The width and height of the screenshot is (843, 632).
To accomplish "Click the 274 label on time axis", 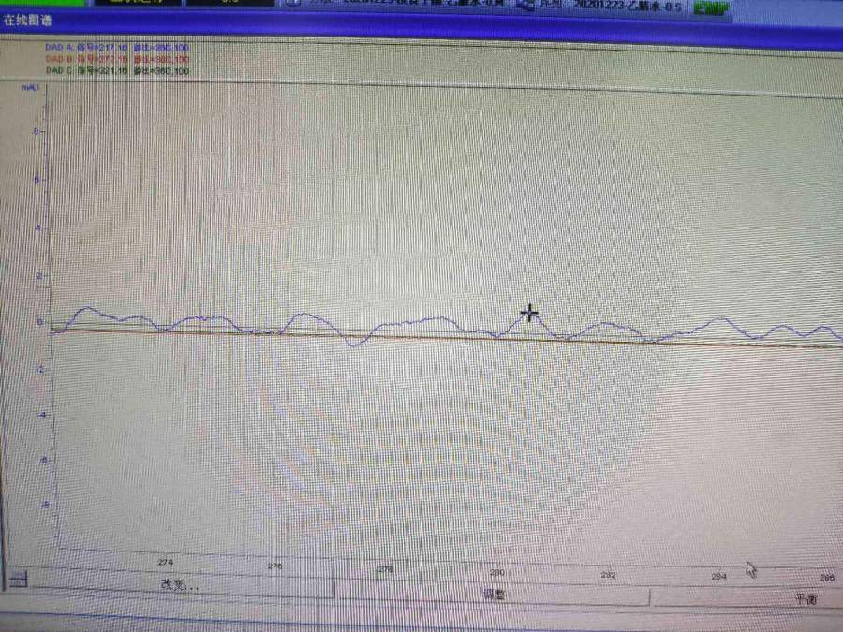I will (166, 562).
